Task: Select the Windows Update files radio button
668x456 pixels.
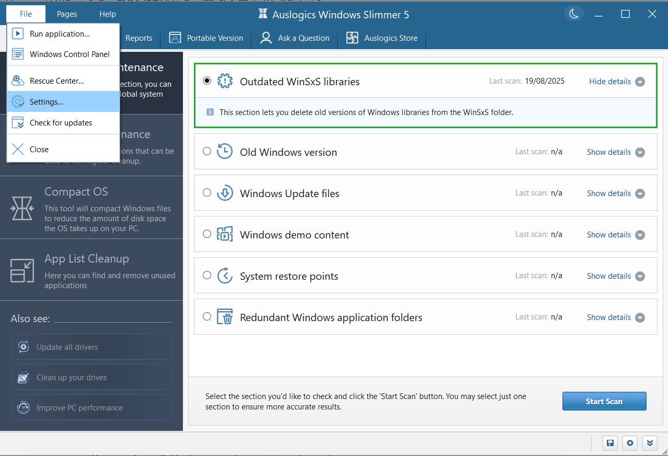Action: [207, 192]
